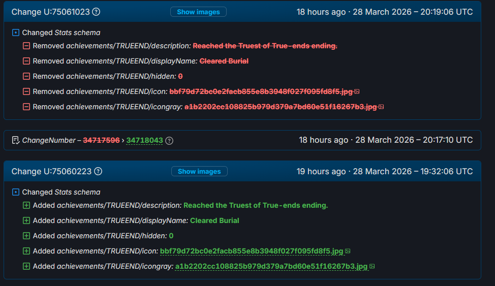Click 'Removed achievements/TRUEEND/description' label

[x=112, y=46]
